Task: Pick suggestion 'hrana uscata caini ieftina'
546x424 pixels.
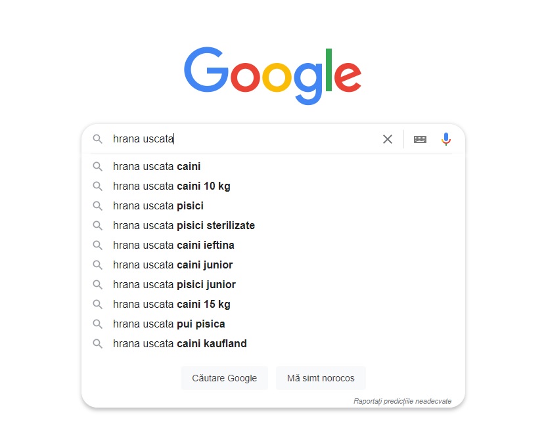Action: (x=173, y=245)
